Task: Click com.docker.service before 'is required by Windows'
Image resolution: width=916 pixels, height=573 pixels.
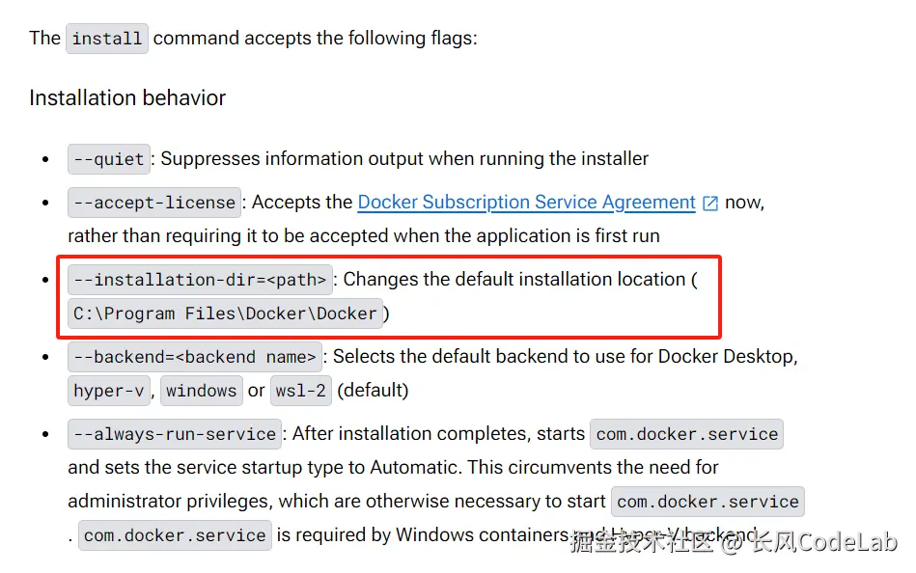Action: click(x=174, y=535)
